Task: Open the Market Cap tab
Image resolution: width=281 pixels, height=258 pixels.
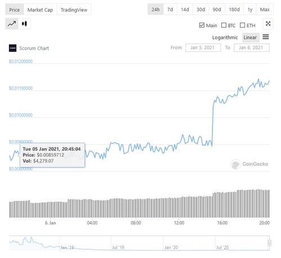Action: pyautogui.click(x=40, y=10)
